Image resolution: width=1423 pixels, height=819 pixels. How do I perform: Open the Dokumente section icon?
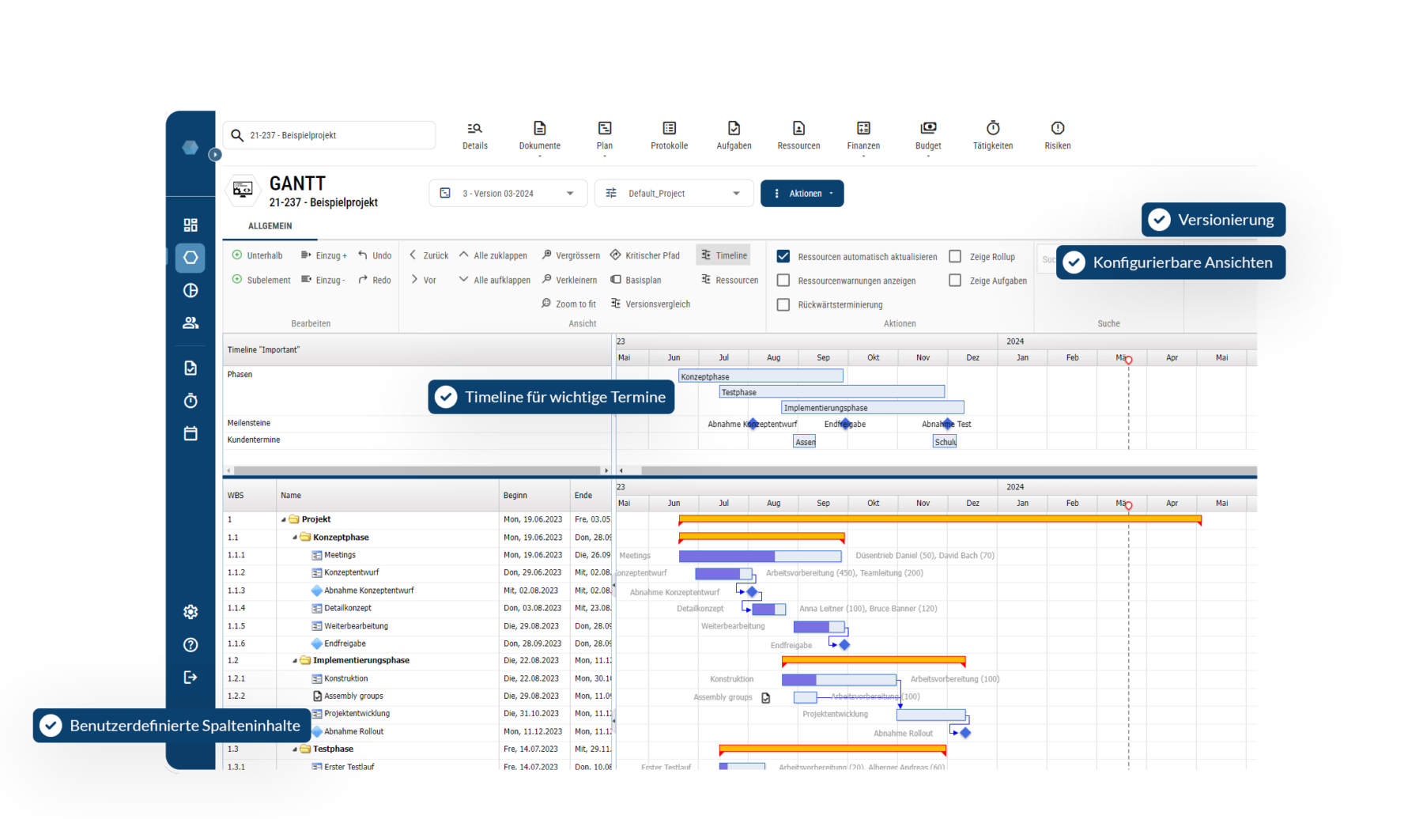tap(539, 128)
